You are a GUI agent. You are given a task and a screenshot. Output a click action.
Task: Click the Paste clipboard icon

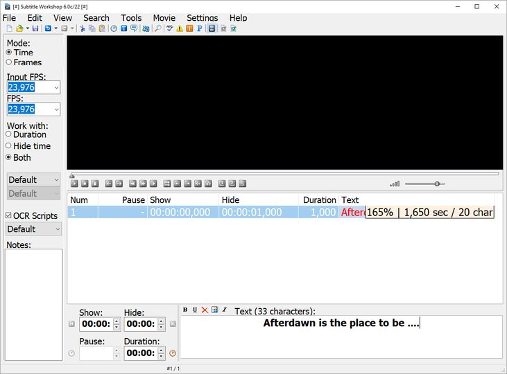point(102,28)
